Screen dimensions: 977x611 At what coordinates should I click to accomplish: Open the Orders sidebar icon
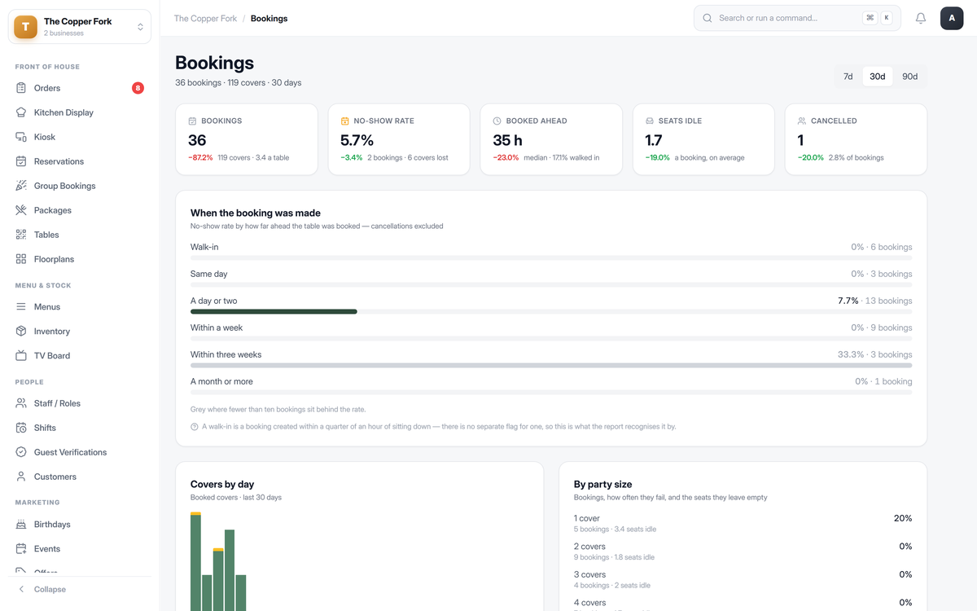[x=21, y=88]
